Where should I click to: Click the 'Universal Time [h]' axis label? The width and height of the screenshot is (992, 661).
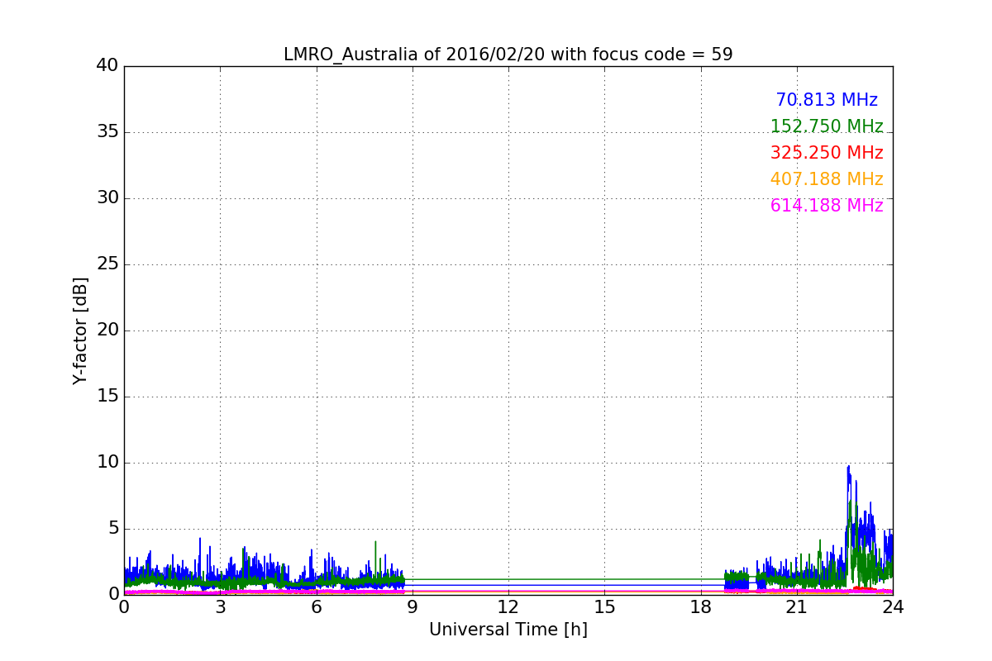pyautogui.click(x=508, y=630)
